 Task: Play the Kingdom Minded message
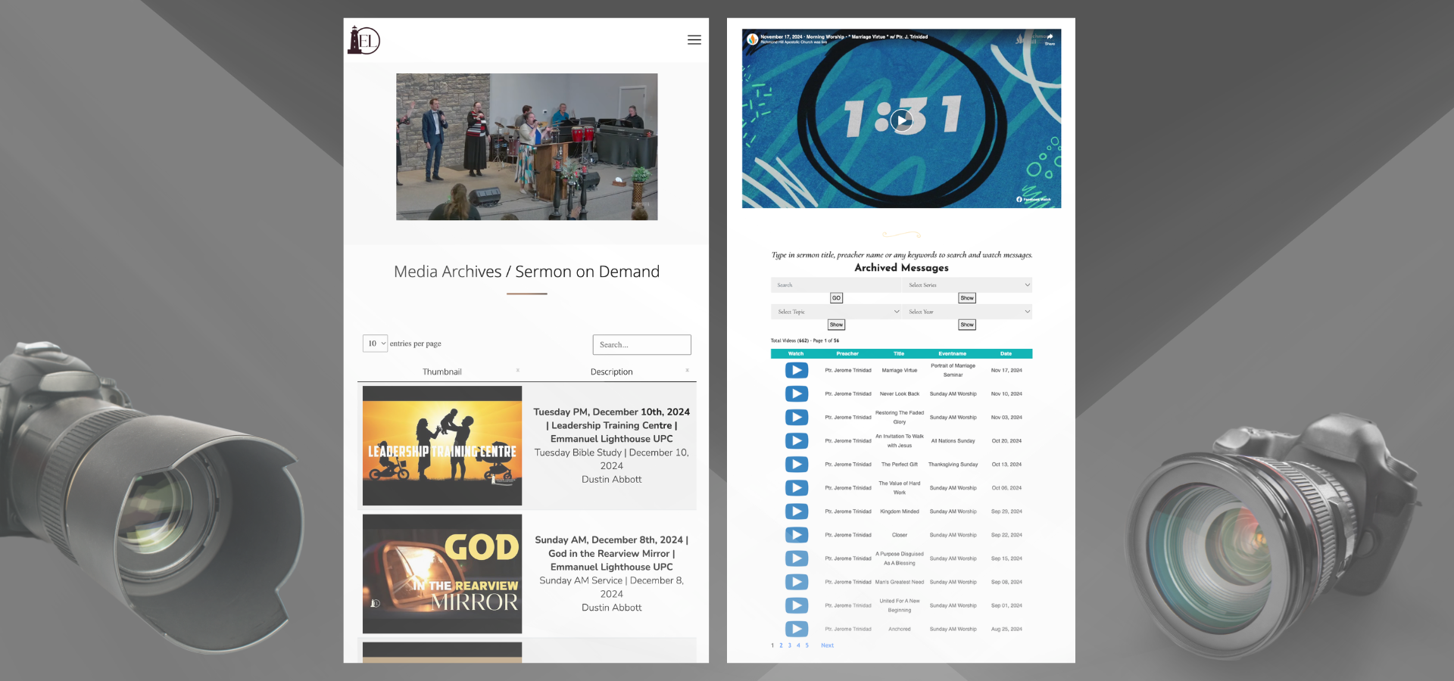[796, 512]
